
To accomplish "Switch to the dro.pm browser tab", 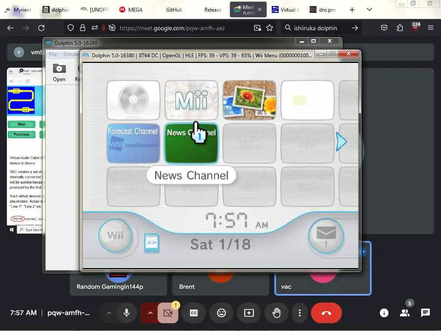I will [x=323, y=10].
